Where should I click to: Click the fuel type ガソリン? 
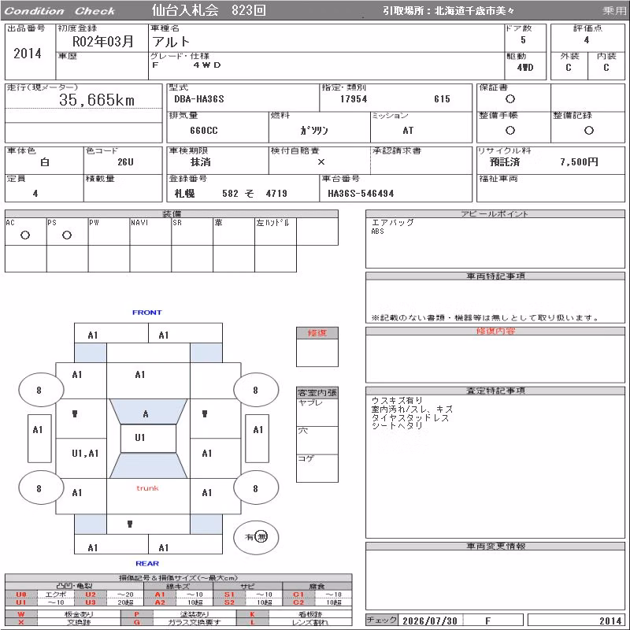[313, 131]
